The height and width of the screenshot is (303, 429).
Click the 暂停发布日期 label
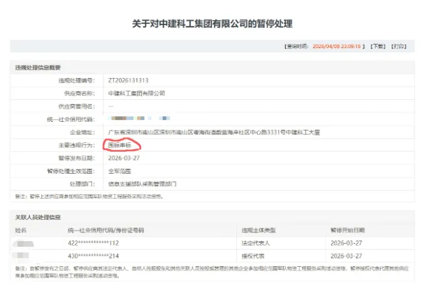coord(76,158)
